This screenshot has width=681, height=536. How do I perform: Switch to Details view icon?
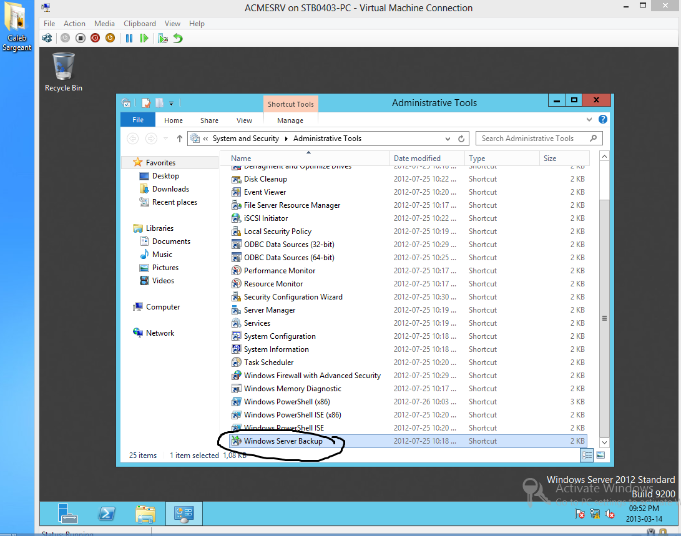coord(587,456)
